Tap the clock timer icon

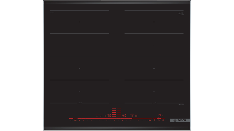(163, 120)
